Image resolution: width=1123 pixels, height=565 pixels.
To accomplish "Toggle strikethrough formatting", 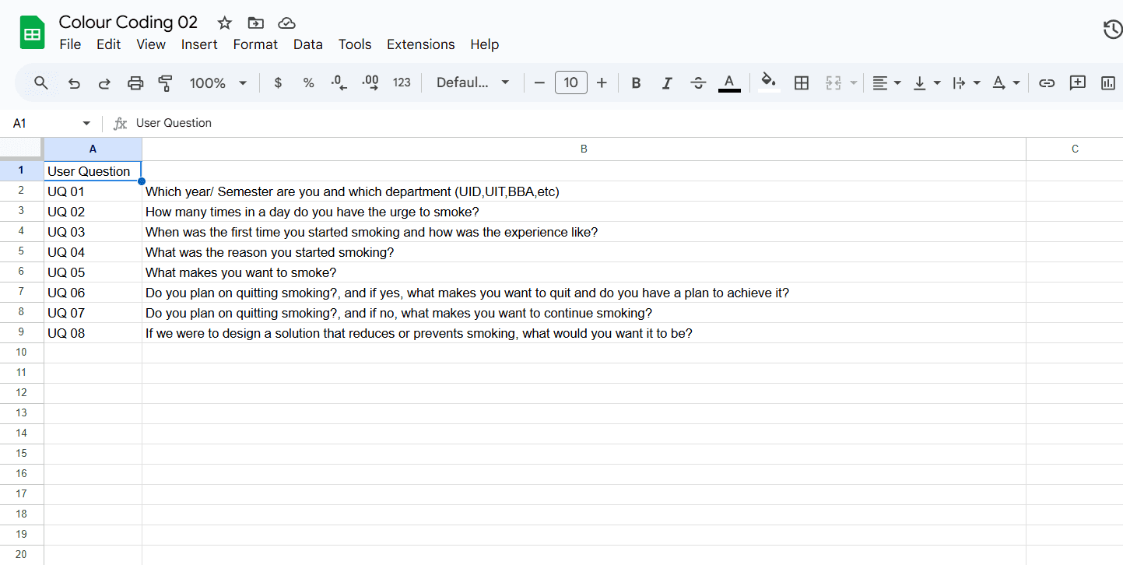I will (698, 82).
